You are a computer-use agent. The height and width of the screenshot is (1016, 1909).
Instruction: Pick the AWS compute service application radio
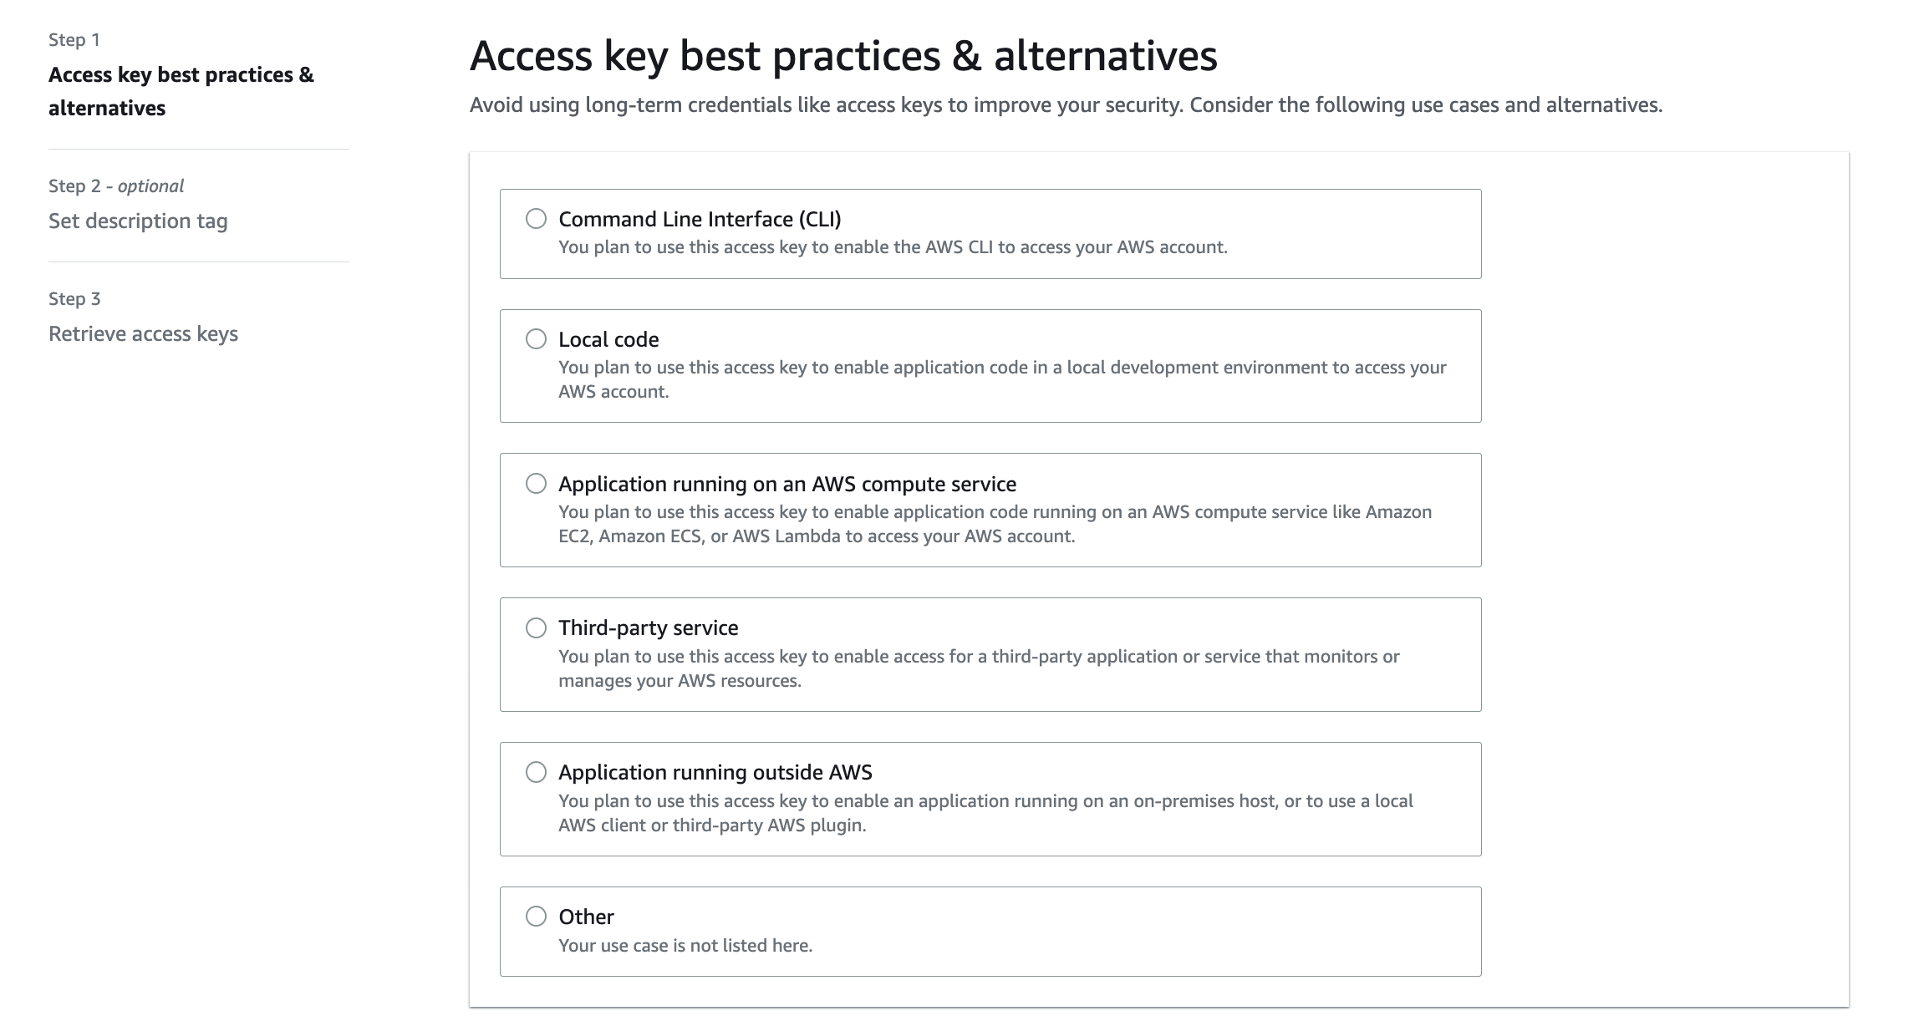(536, 484)
